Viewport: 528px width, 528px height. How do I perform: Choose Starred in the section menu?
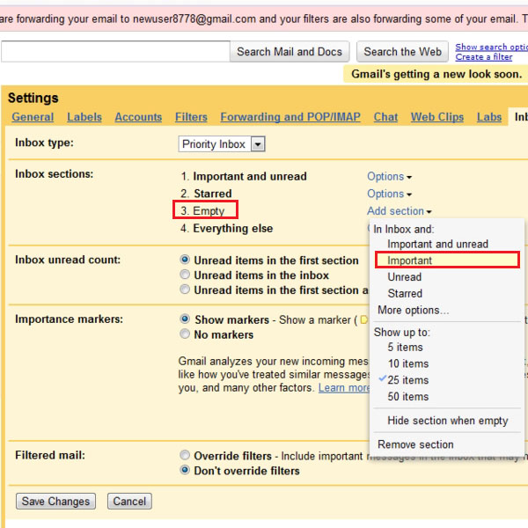click(405, 293)
